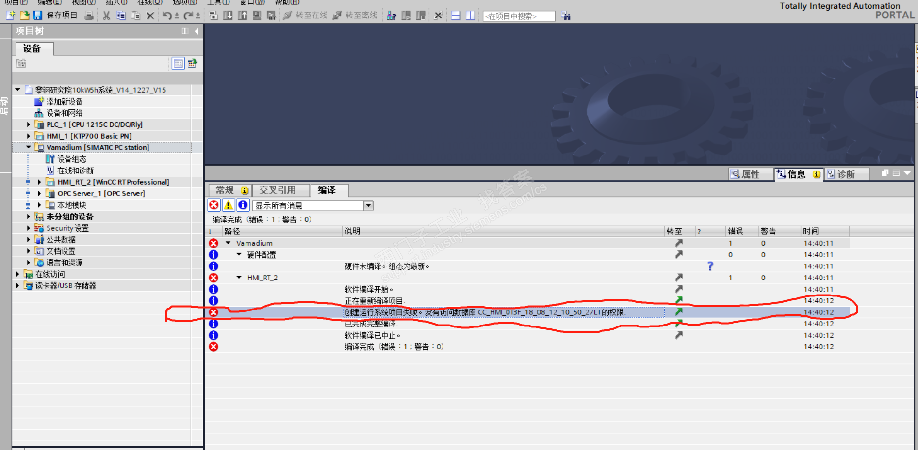
Task: Click the 转至在线 button
Action: 306,16
